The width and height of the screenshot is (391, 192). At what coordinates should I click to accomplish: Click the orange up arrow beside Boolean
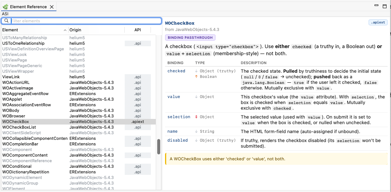196,76
